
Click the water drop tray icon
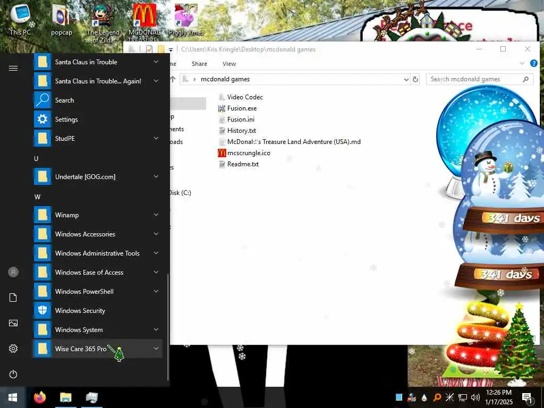[424, 397]
